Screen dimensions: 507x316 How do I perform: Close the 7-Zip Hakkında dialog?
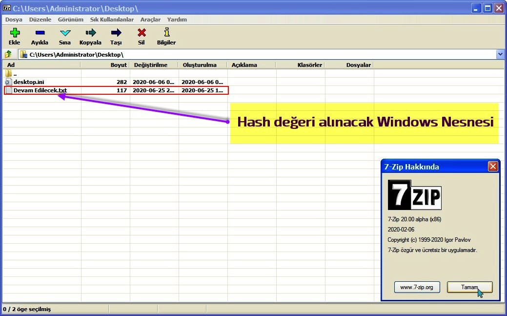coord(493,167)
